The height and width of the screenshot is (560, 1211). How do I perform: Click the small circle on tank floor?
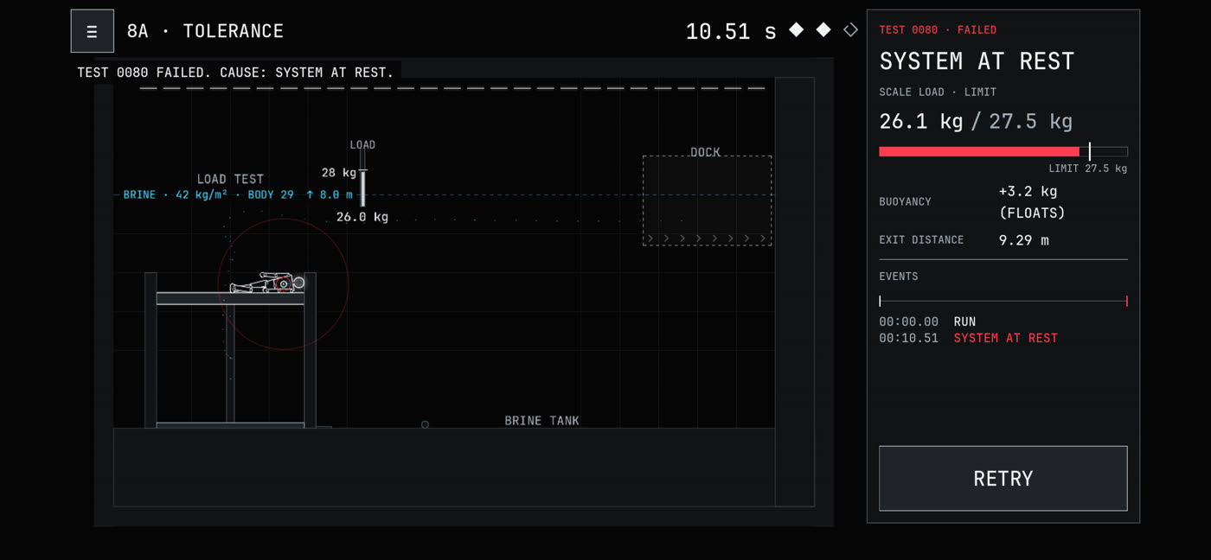pyautogui.click(x=425, y=424)
